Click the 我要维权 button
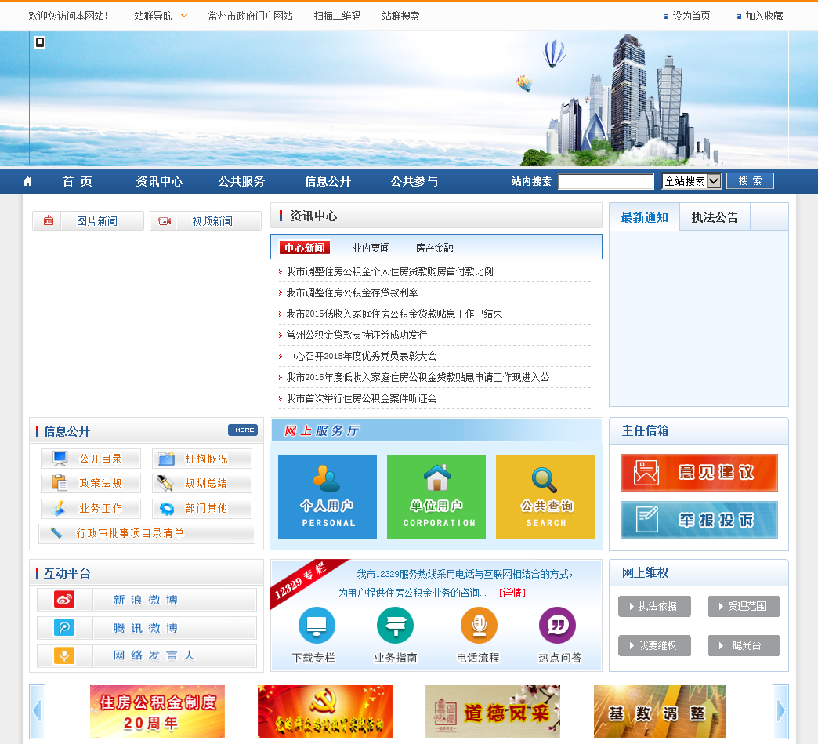The width and height of the screenshot is (818, 744). point(654,645)
